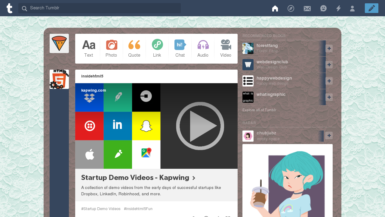Open foresttfang blog name
Image resolution: width=385 pixels, height=217 pixels.
click(267, 46)
